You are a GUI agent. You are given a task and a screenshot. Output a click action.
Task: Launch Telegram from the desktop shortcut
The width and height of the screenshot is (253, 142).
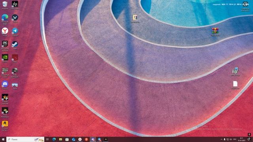pyautogui.click(x=15, y=32)
